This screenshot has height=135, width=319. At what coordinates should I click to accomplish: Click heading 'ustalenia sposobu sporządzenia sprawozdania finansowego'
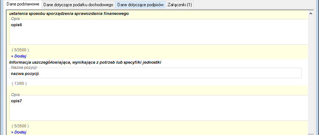click(69, 14)
